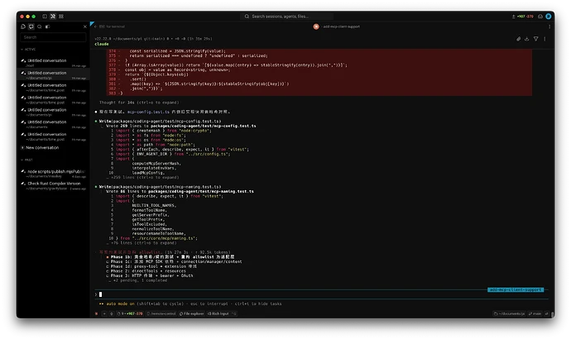The height and width of the screenshot is (339, 571).
Task: Click the /remote-control button
Action: (x=161, y=313)
